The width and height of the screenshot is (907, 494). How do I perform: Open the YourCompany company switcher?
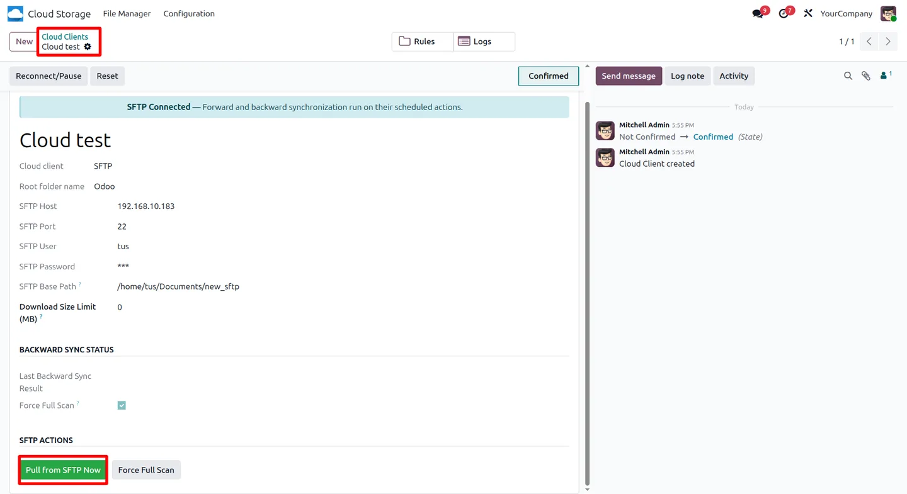847,14
